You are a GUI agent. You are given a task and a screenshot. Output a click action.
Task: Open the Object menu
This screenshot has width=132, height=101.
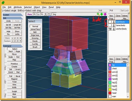pyautogui.click(x=37, y=7)
